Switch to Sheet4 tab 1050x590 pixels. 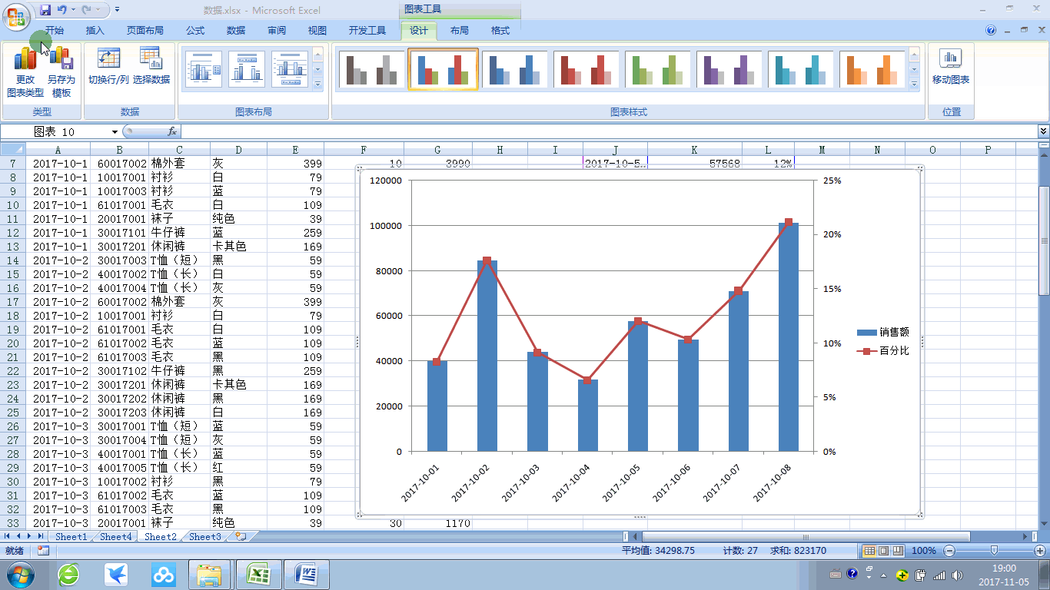[115, 537]
